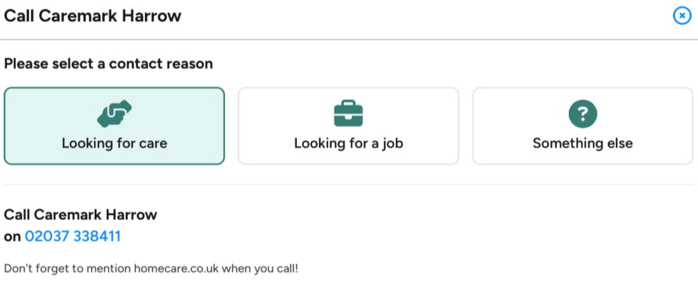The image size is (698, 287).
Task: Click the blue circled X icon
Action: 682,16
